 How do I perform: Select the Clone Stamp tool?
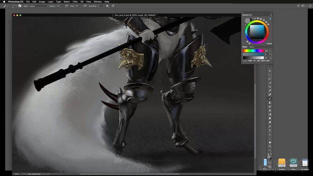coord(270,103)
